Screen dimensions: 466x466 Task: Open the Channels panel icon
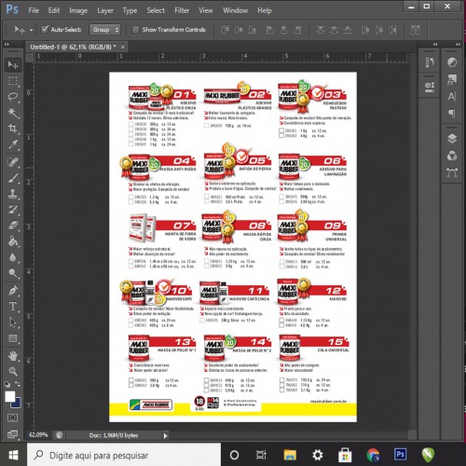452,156
